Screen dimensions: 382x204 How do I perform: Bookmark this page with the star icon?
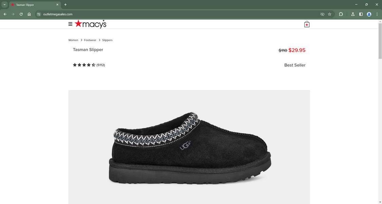coord(330,14)
